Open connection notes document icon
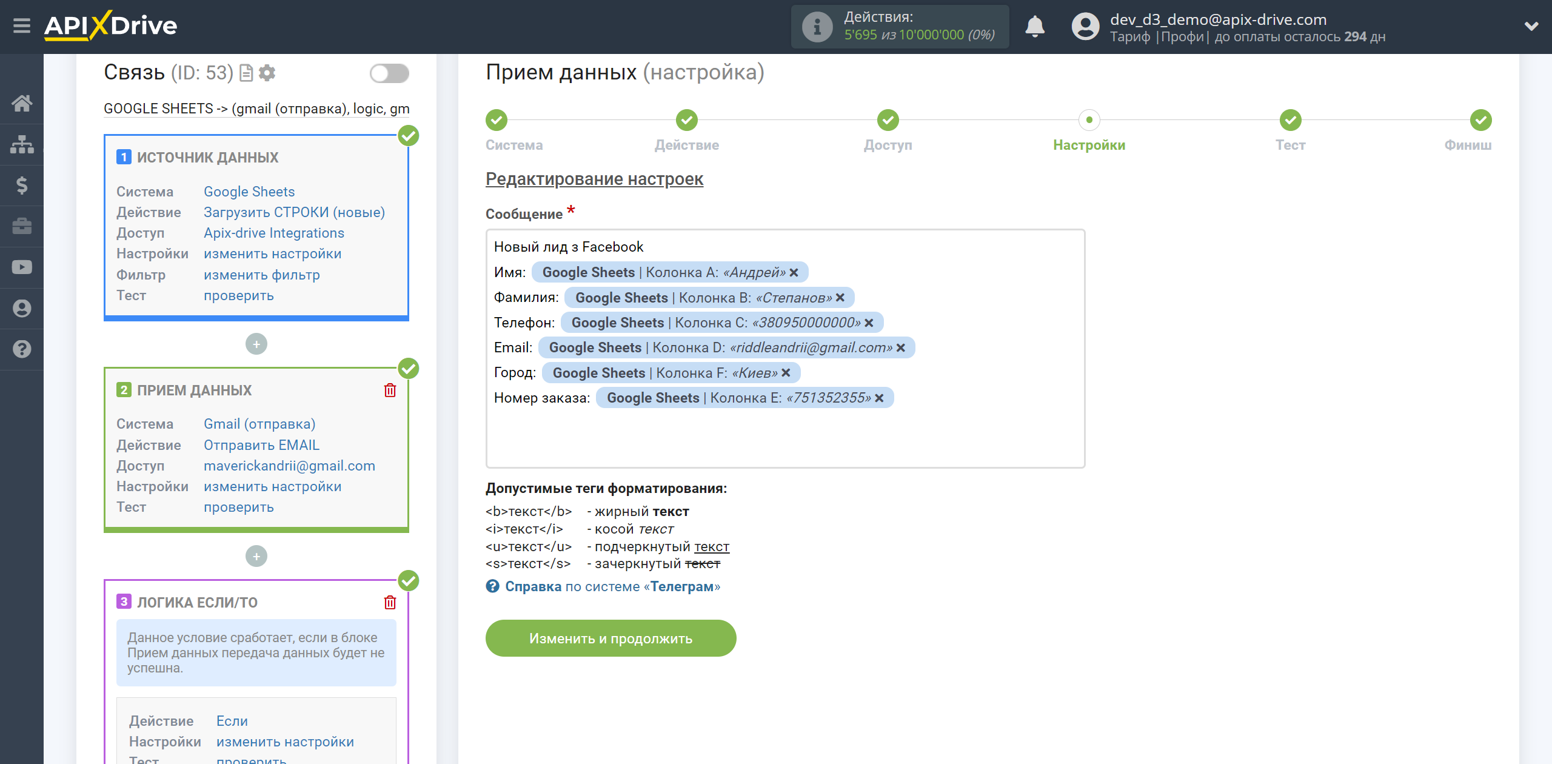The width and height of the screenshot is (1552, 764). [x=246, y=73]
